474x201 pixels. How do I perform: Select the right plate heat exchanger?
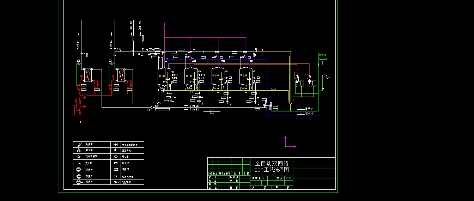click(x=121, y=75)
